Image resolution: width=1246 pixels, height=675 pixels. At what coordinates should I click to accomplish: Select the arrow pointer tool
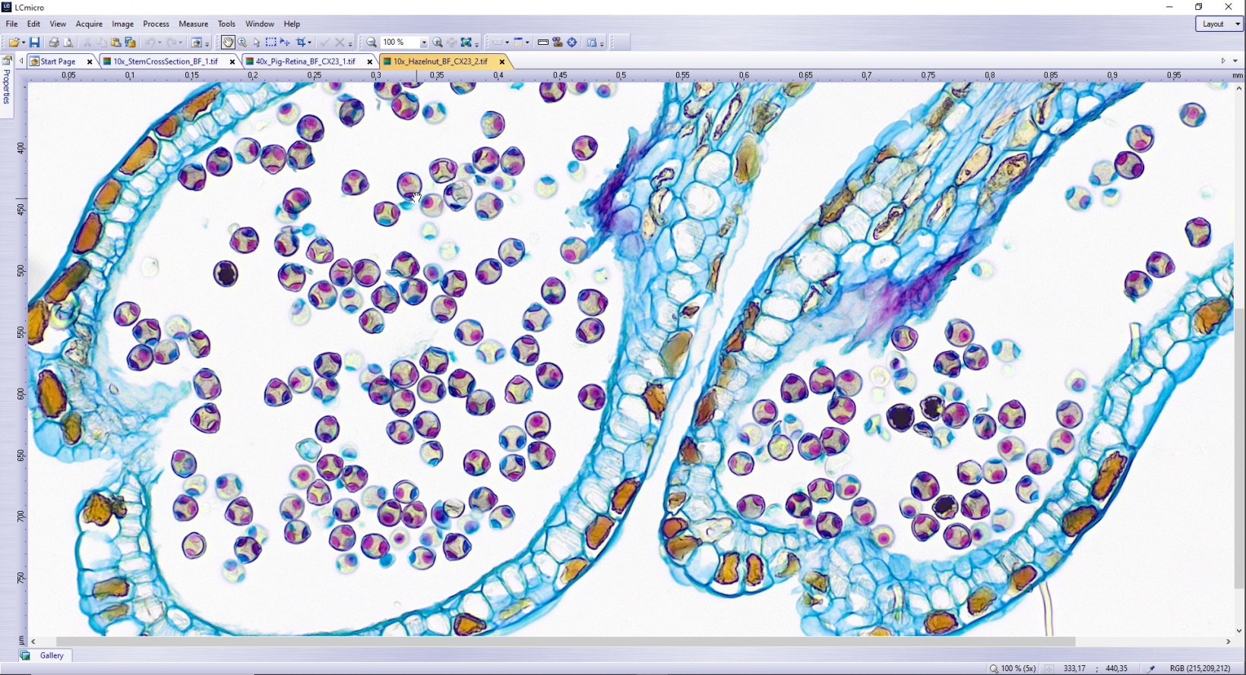[256, 43]
